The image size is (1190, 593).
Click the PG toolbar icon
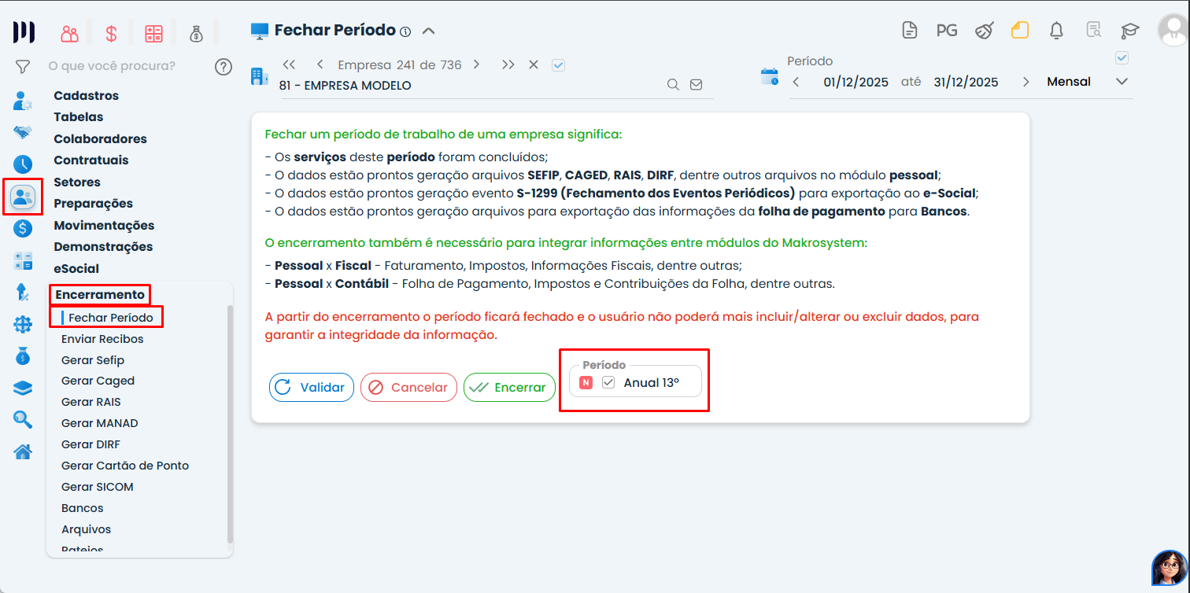(947, 31)
